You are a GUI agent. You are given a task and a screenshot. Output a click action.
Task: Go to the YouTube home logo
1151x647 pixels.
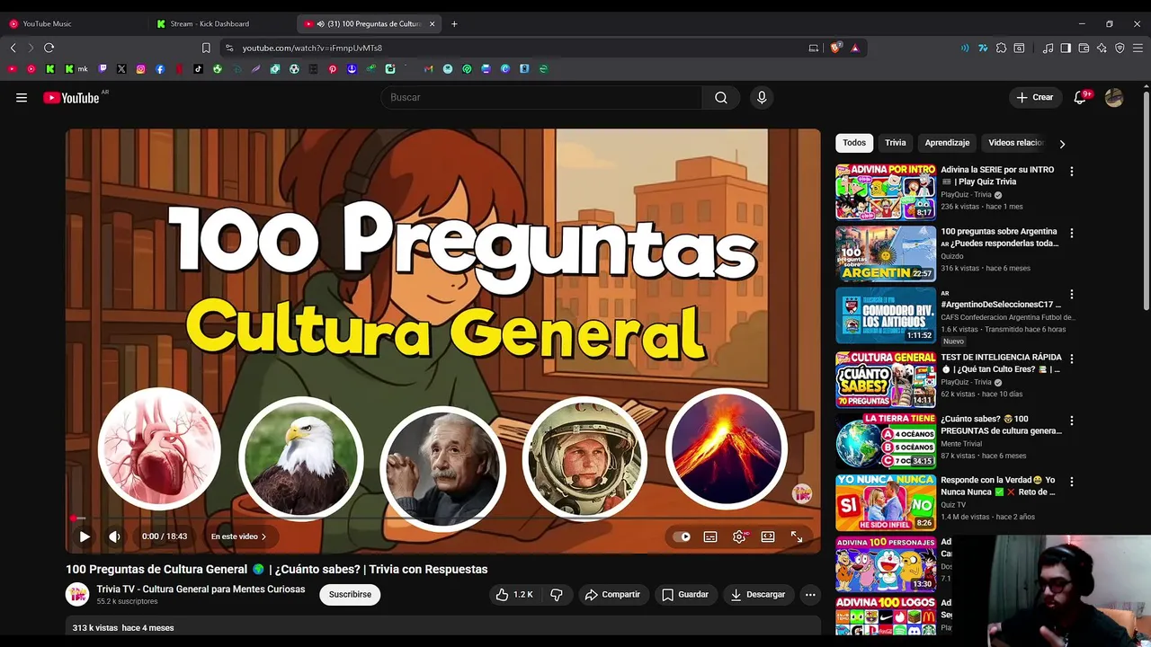point(71,98)
